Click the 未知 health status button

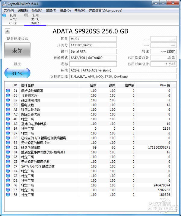(x=17, y=51)
